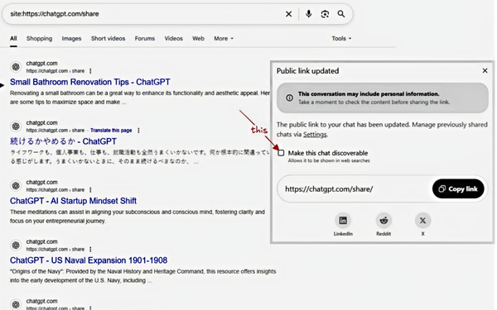Open the Web results tab
Screen dimensions: 497x310
198,39
